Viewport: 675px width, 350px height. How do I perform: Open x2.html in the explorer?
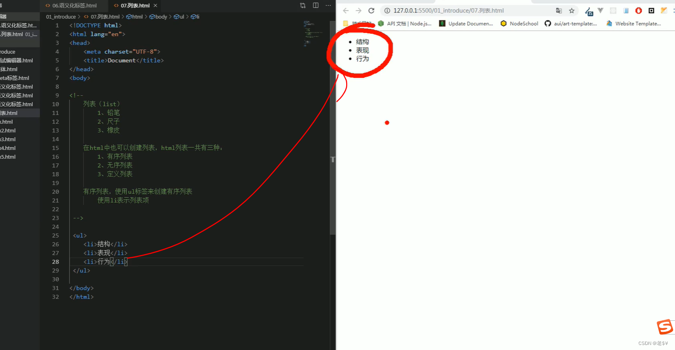click(8, 131)
